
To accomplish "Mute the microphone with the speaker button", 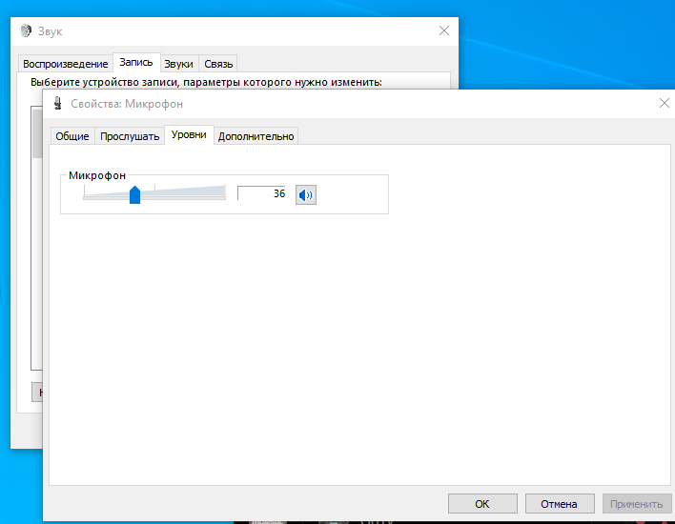I will coord(306,195).
